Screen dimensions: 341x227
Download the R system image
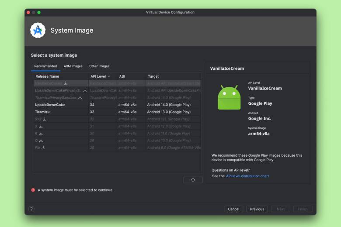pyautogui.click(x=41, y=134)
